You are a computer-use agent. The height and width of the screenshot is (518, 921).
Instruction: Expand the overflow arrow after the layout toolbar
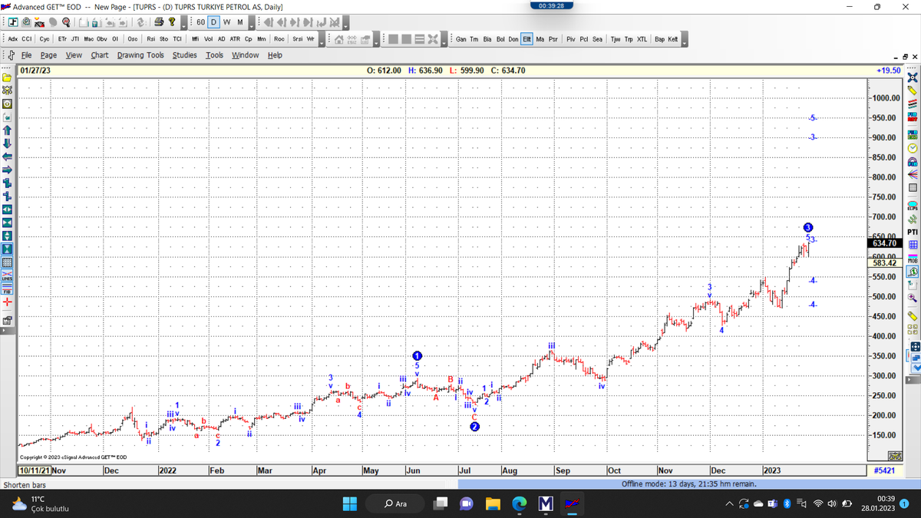[444, 39]
